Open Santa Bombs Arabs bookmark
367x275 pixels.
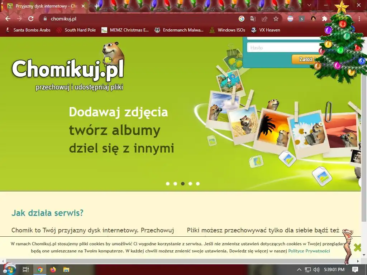tap(28, 30)
